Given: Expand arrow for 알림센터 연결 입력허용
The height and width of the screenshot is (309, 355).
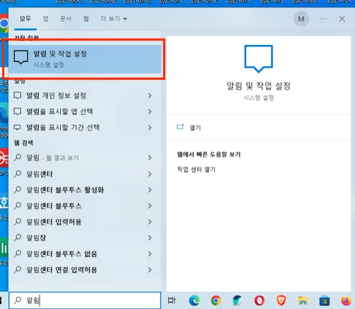Looking at the screenshot, I should (150, 270).
